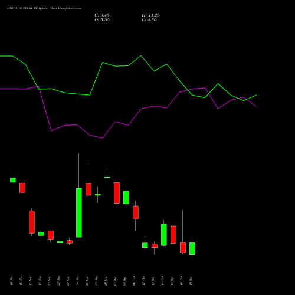The image size is (295, 295).
Task: Click the green indicator line's highest peak
Action: click(x=141, y=56)
